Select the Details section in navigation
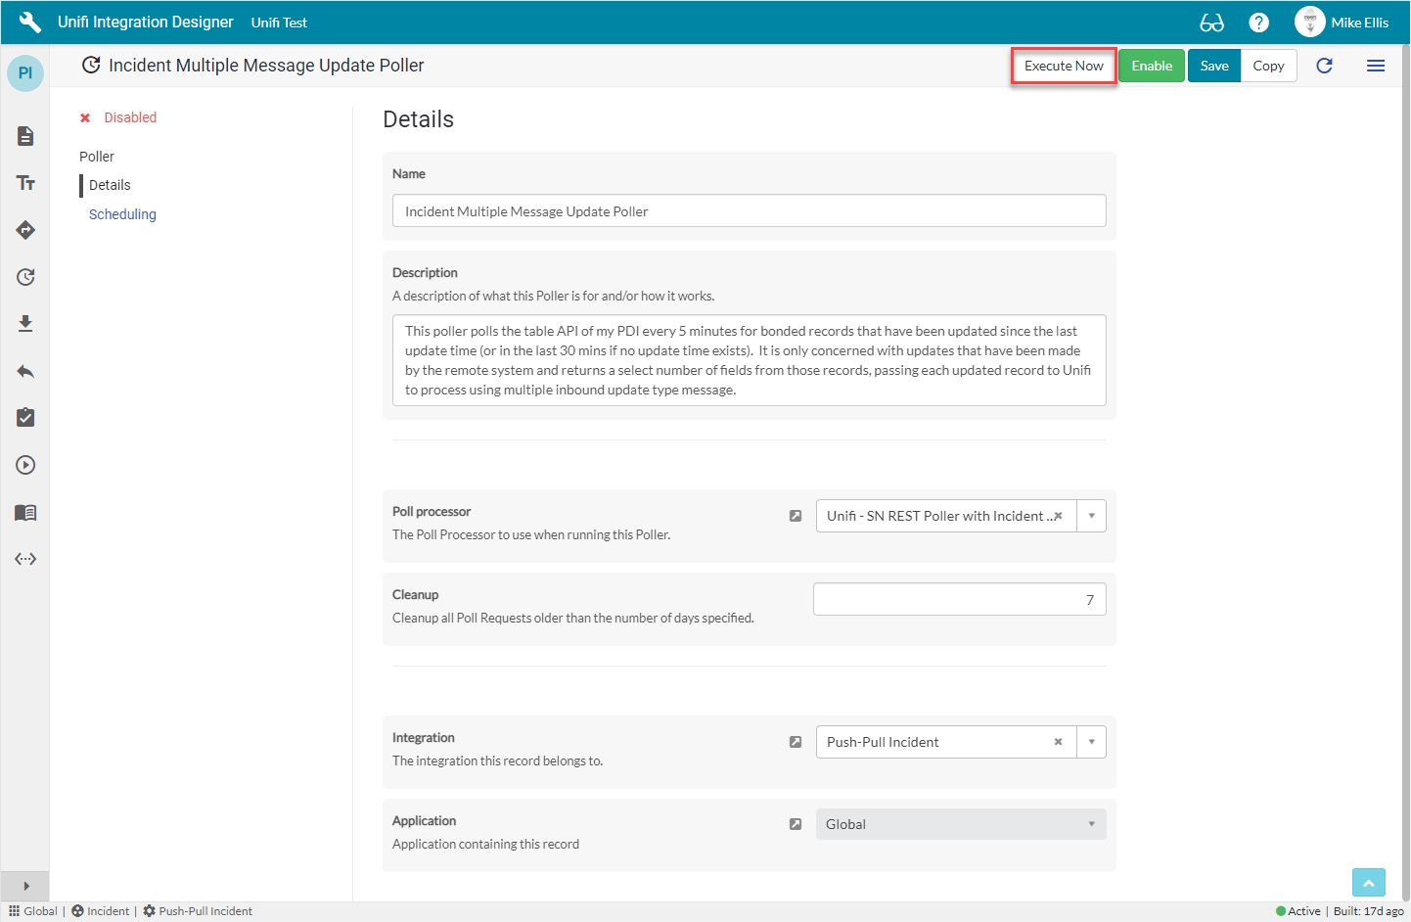 tap(110, 185)
